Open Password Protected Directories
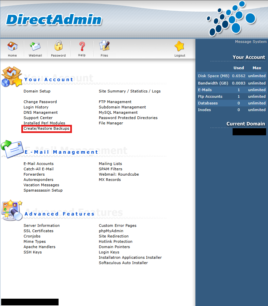Image resolution: width=268 pixels, height=306 pixels. click(x=128, y=118)
